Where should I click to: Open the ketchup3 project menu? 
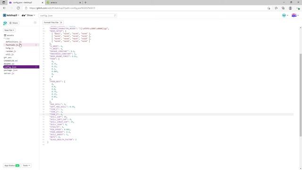[x=11, y=15]
